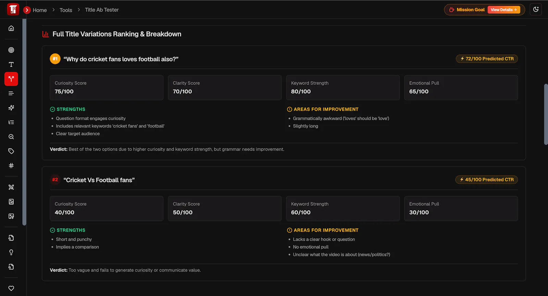Open the portrait image sidebar tool
The width and height of the screenshot is (548, 296).
click(x=11, y=202)
